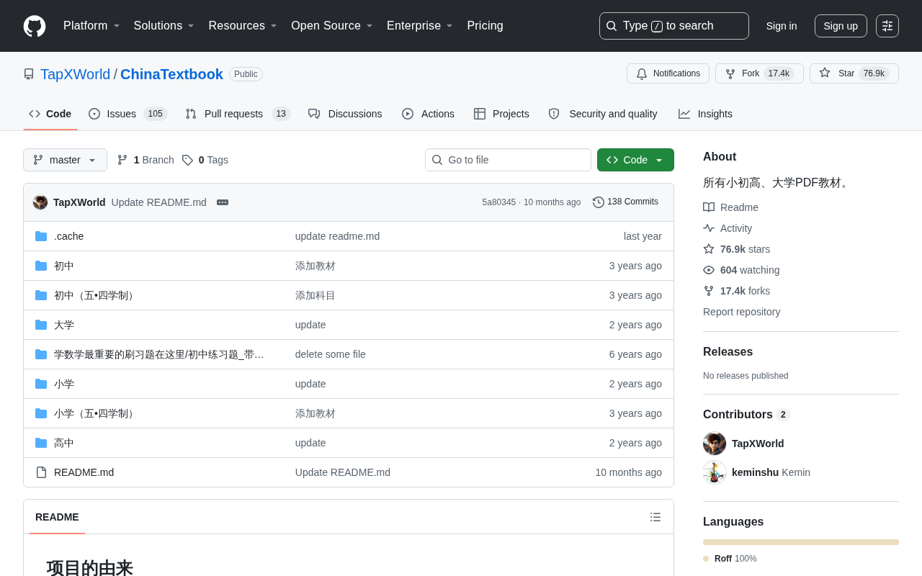Click the Roff language color bar
Screen dimensions: 922x576
point(801,542)
